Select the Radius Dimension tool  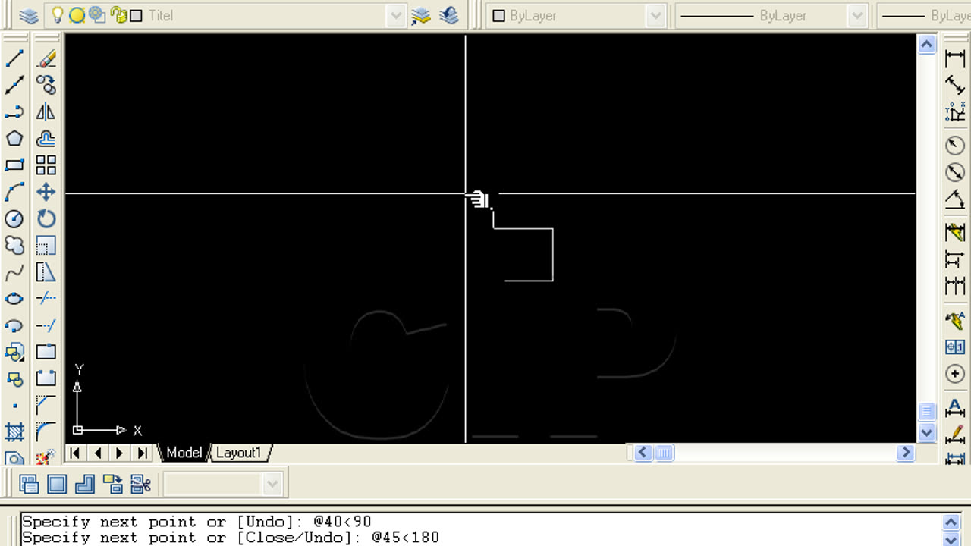pos(955,145)
